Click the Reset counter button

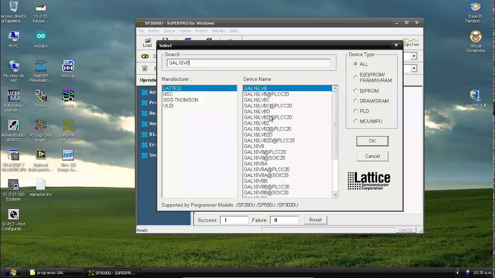[x=315, y=220]
